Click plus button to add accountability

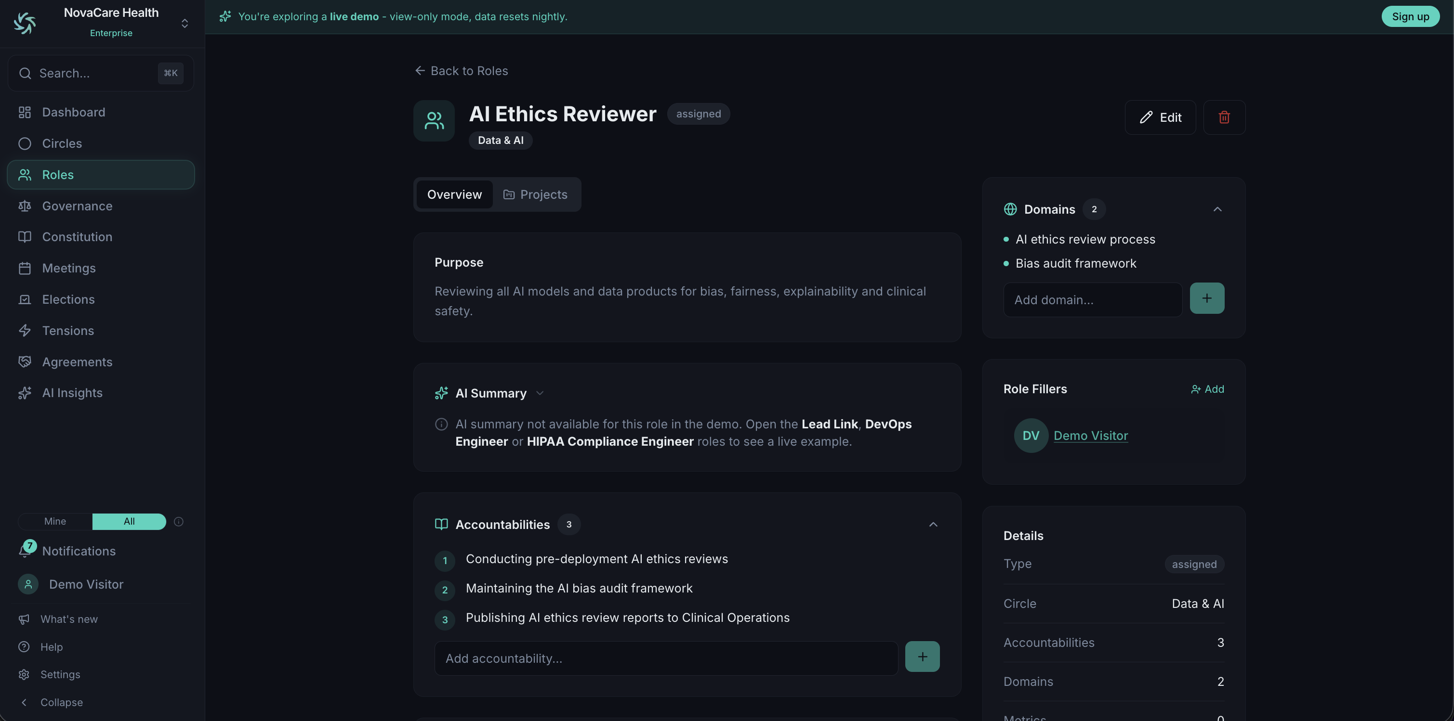tap(922, 657)
